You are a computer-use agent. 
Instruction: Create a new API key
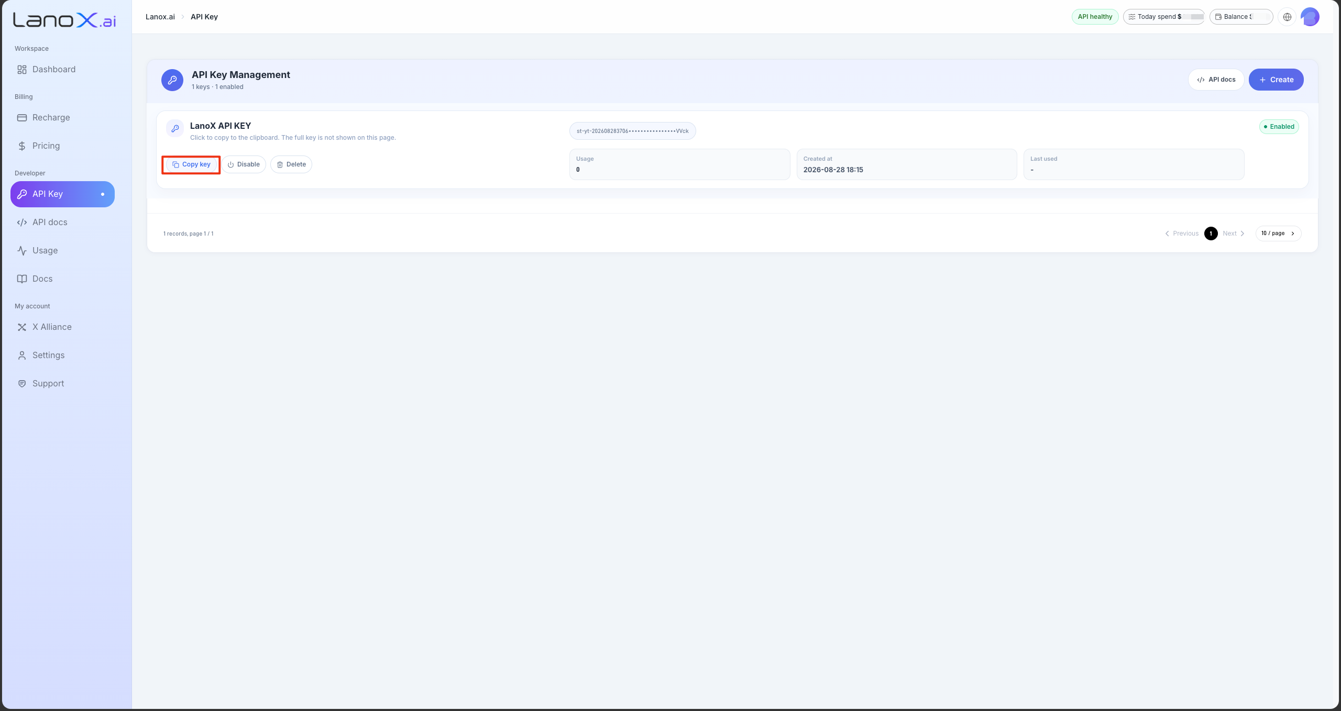1276,80
